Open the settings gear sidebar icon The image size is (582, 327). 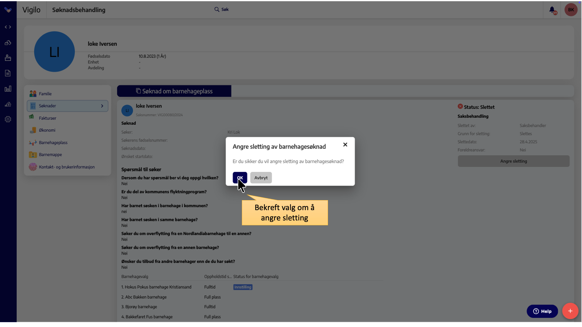tap(8, 119)
